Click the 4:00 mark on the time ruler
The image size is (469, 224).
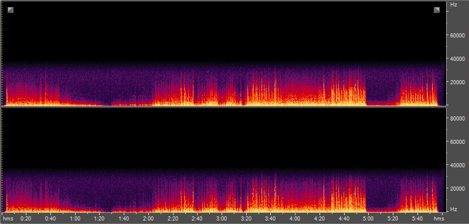tap(295, 218)
